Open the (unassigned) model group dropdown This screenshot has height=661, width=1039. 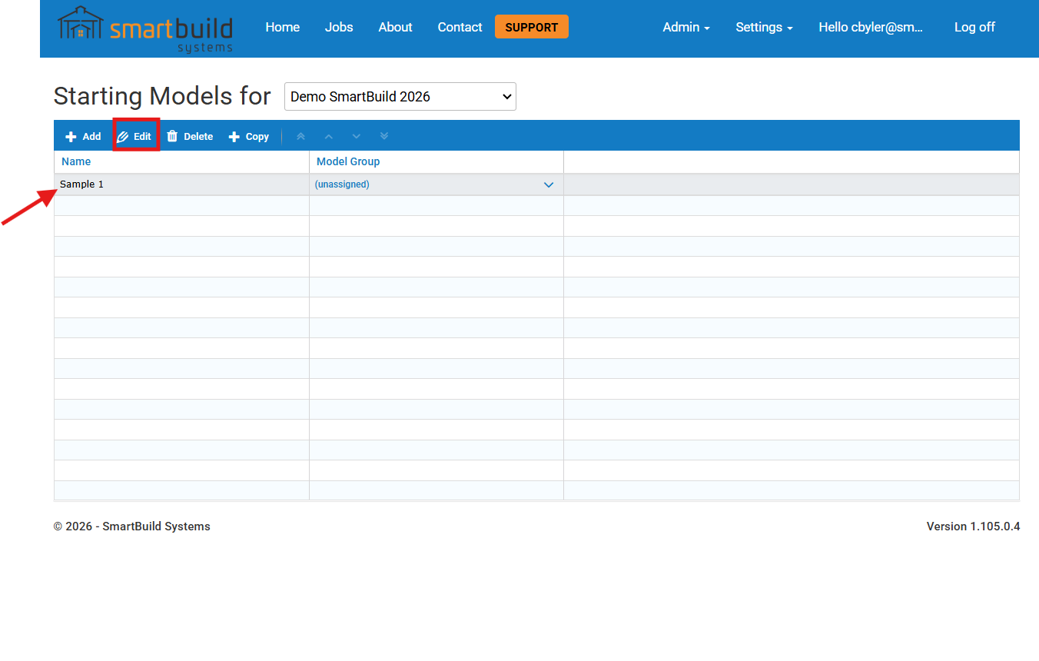click(x=436, y=184)
